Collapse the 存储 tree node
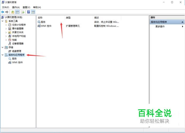The width and height of the screenshot is (185, 133). click(x=2, y=47)
